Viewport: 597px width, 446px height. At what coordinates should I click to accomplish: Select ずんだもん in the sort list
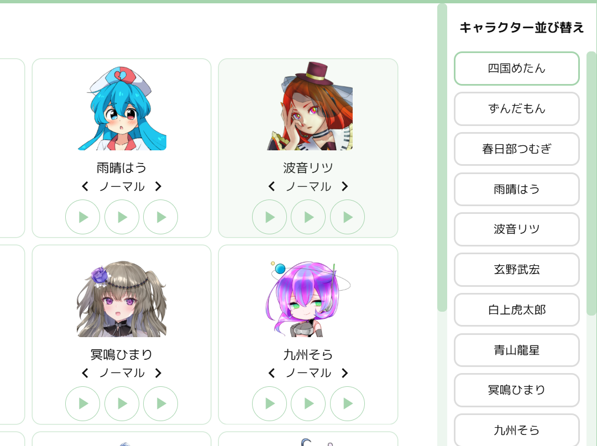point(517,109)
